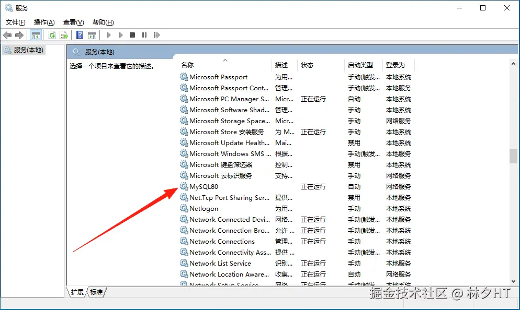Click the Netlogon service gear icon
520x310 pixels.
(x=184, y=208)
